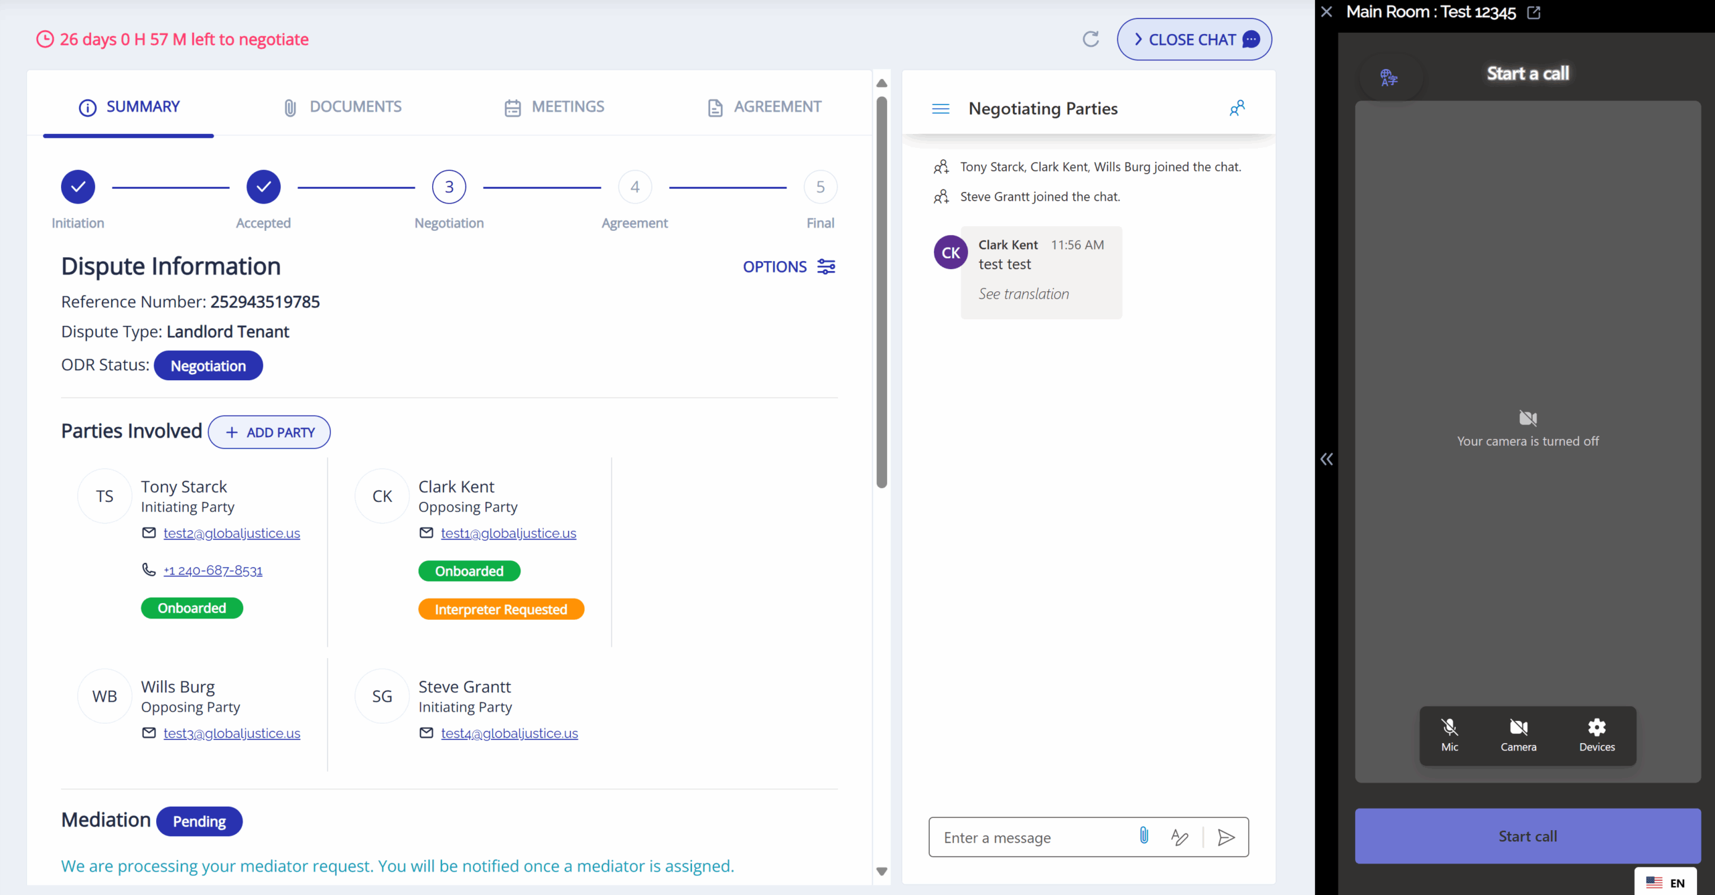Click the translate text icon in message box
This screenshot has width=1715, height=895.
point(1180,837)
